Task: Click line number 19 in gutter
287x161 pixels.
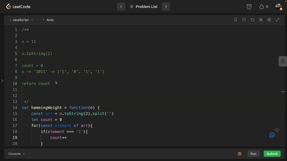Action: pyautogui.click(x=15, y=138)
